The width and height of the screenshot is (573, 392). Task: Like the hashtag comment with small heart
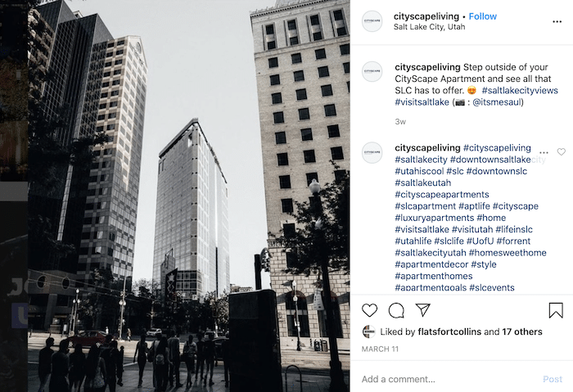pos(562,151)
